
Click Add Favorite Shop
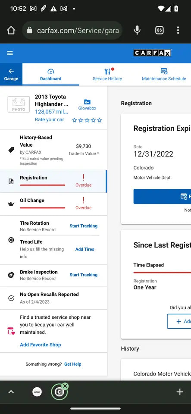click(41, 345)
